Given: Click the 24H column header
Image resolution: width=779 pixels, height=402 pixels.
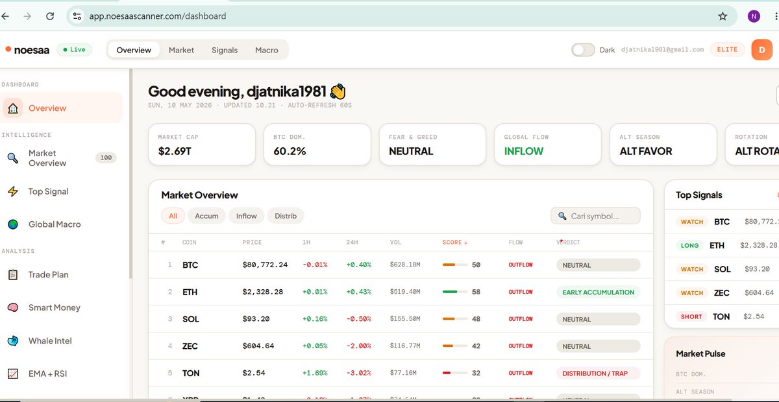Looking at the screenshot, I should coord(352,242).
